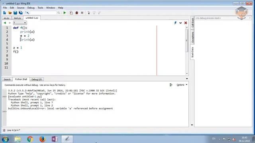Run the program with the green play button
Screen dimensions: 255x143
65,13
